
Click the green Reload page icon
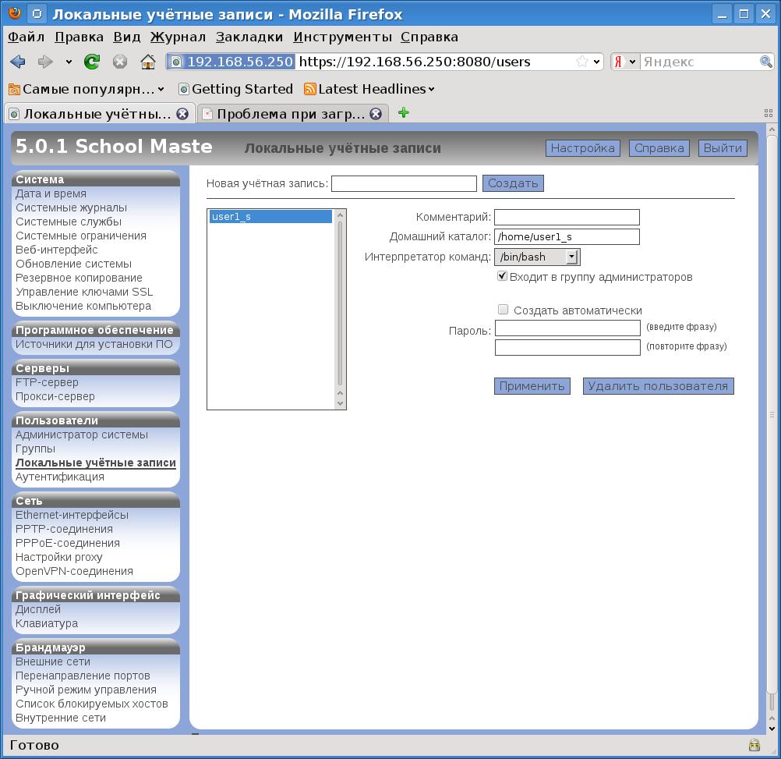[x=92, y=62]
